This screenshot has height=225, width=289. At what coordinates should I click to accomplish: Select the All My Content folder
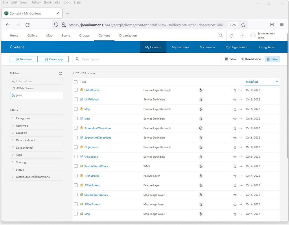[36, 88]
